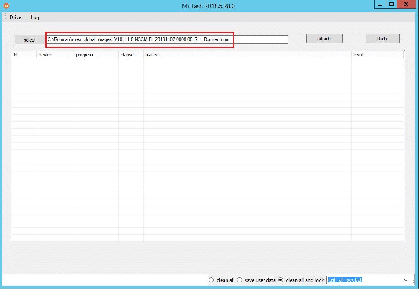Expand the flash script dropdown arrow
The height and width of the screenshot is (289, 419).
[406, 280]
